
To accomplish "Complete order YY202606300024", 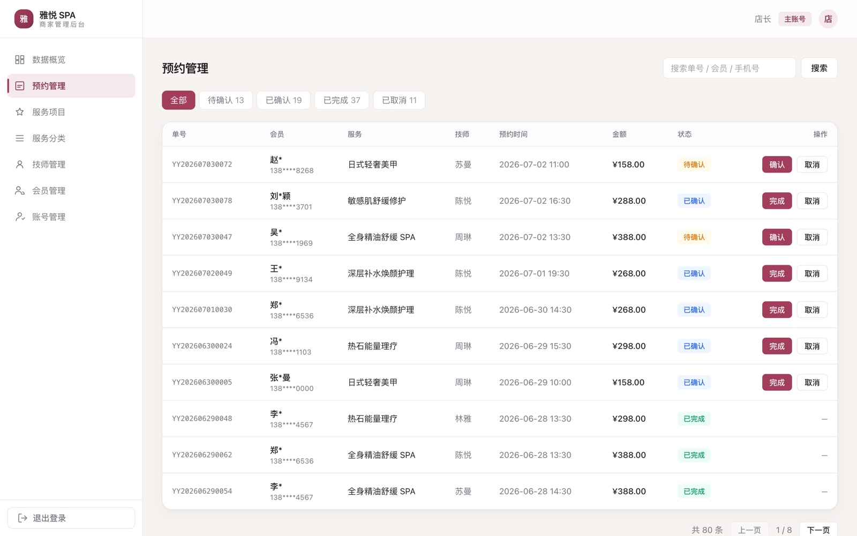I will pos(777,346).
